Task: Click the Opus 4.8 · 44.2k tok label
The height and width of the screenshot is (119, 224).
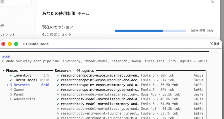Action: coord(160,109)
